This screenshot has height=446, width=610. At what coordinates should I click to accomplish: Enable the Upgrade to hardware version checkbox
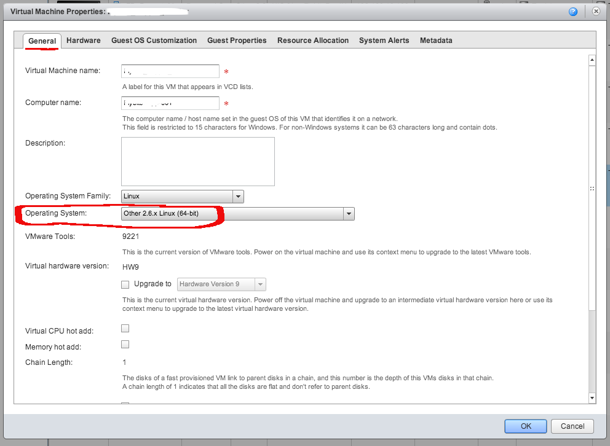(125, 284)
